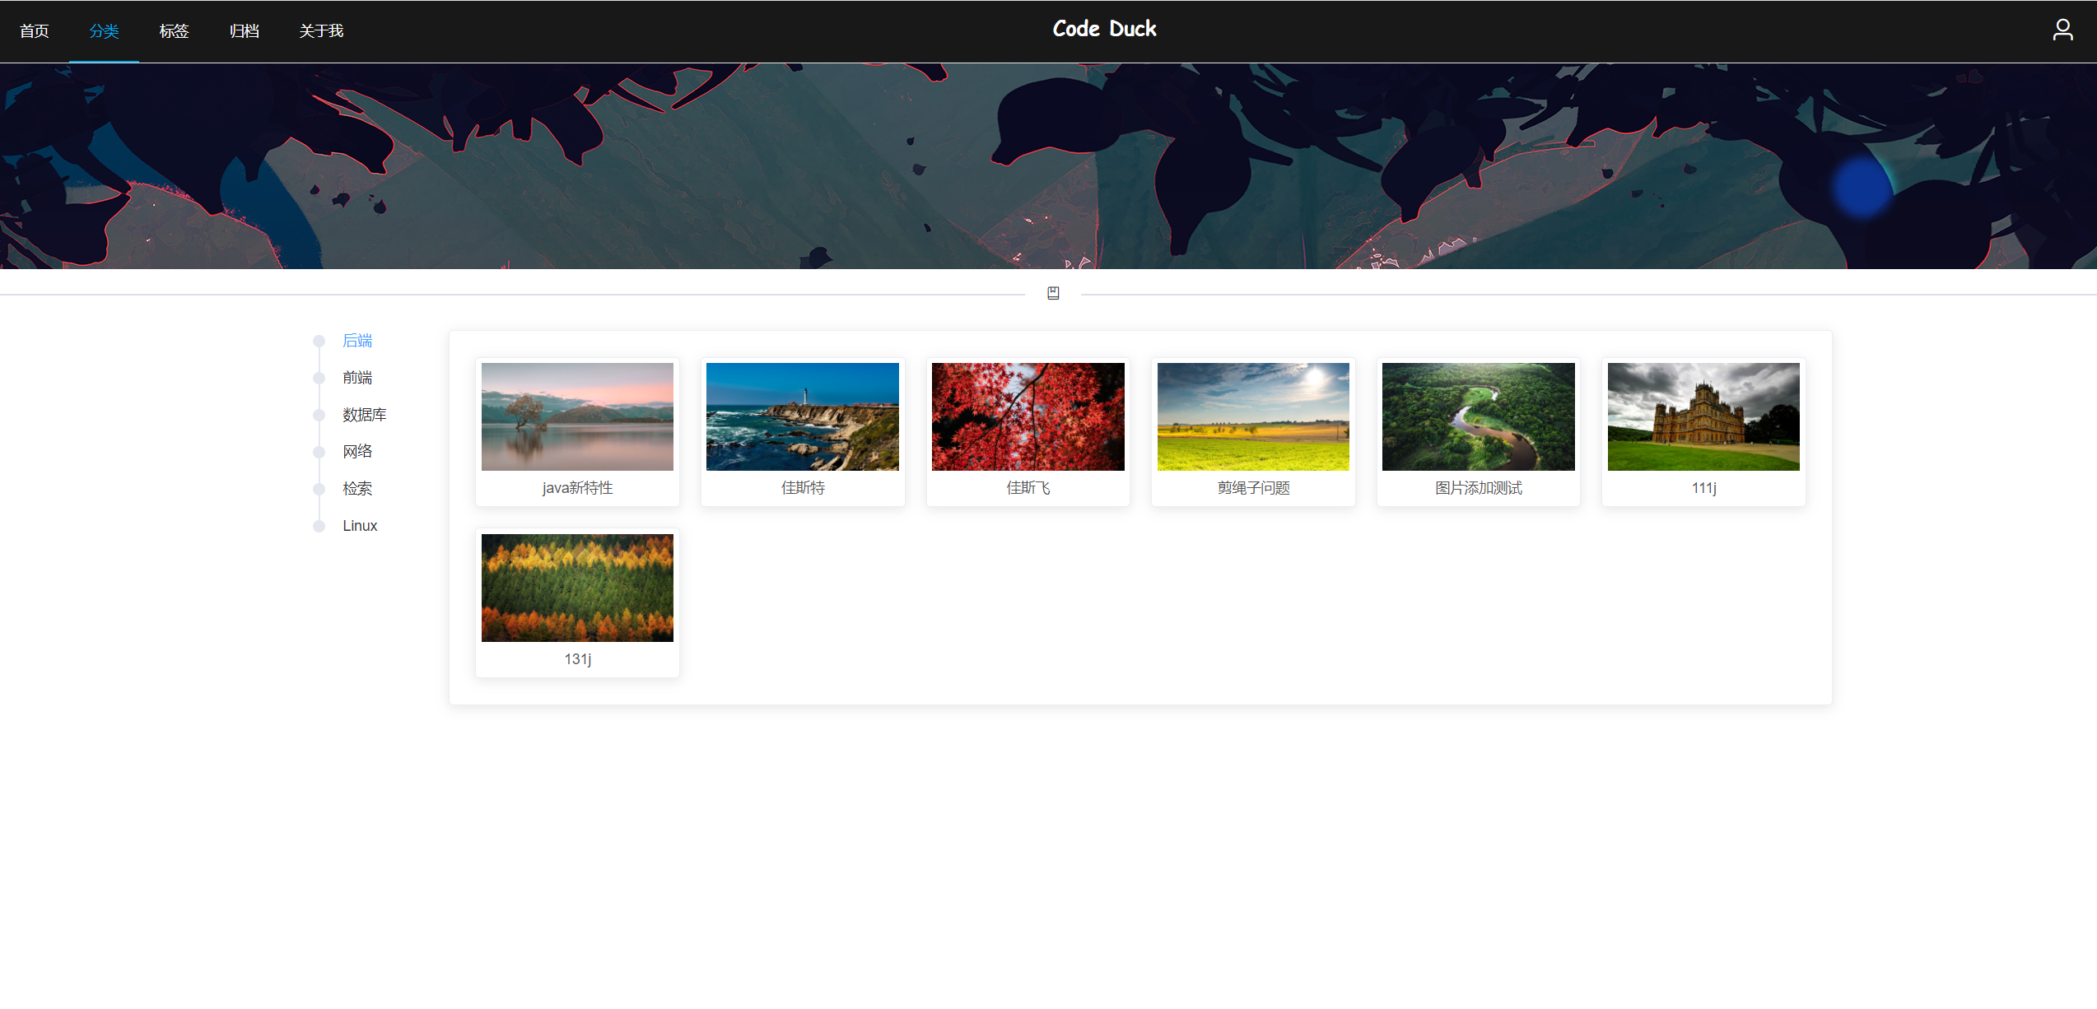Click the 剪绳子问题 title text
Viewport: 2097px width, 1009px height.
pyautogui.click(x=1253, y=488)
